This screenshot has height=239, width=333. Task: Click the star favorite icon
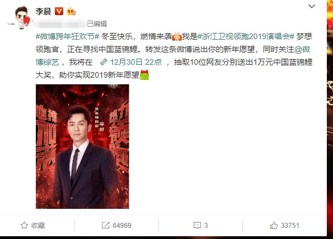click(24, 225)
